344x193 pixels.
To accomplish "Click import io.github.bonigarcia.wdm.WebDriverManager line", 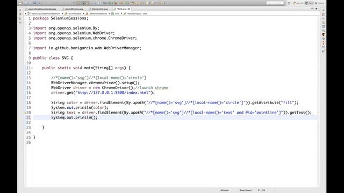I will click(87, 48).
